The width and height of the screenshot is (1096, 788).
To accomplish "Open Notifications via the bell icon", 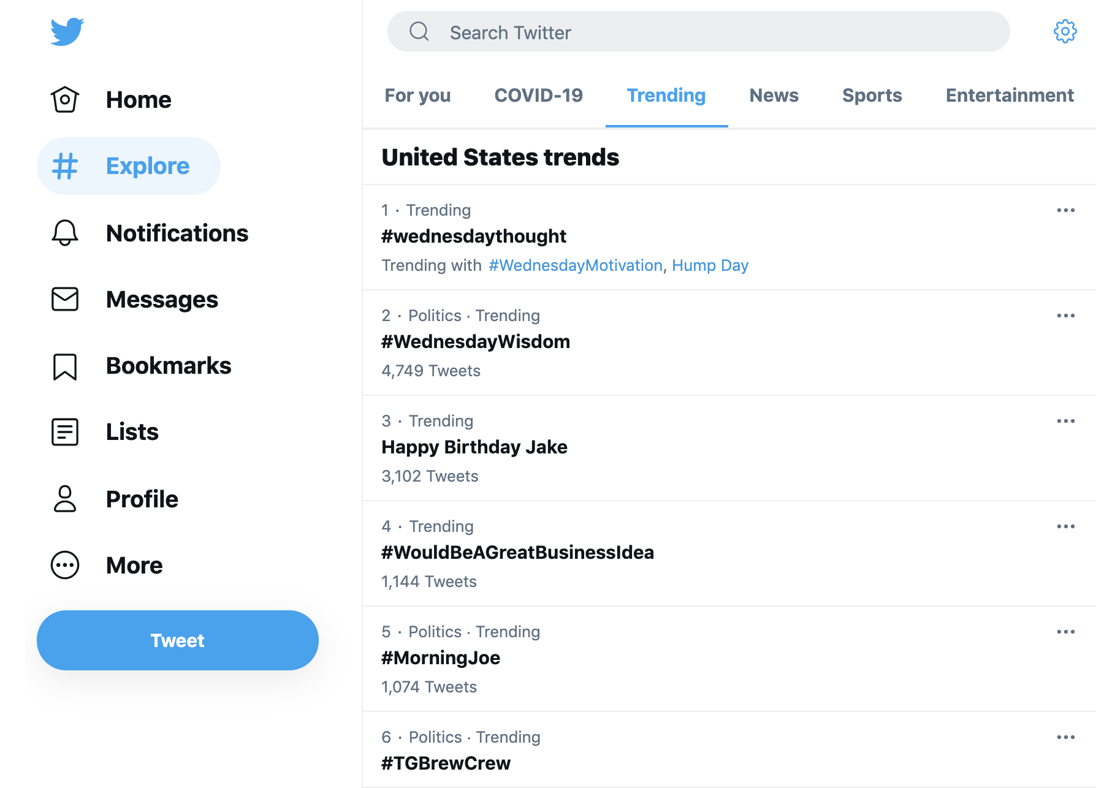I will (64, 233).
